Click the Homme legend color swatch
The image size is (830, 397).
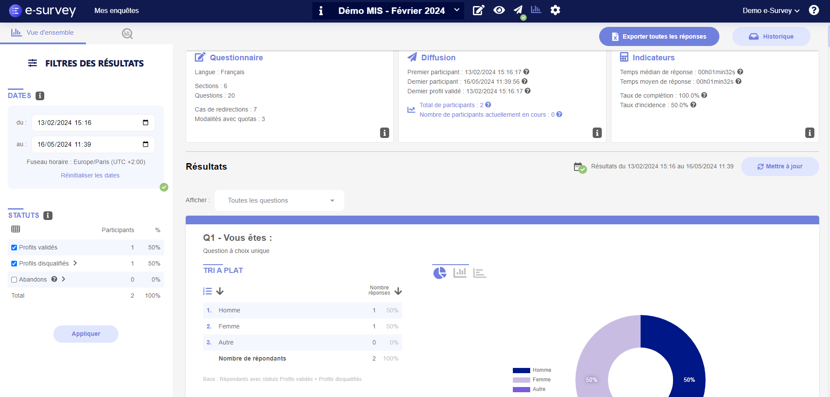[x=521, y=371]
